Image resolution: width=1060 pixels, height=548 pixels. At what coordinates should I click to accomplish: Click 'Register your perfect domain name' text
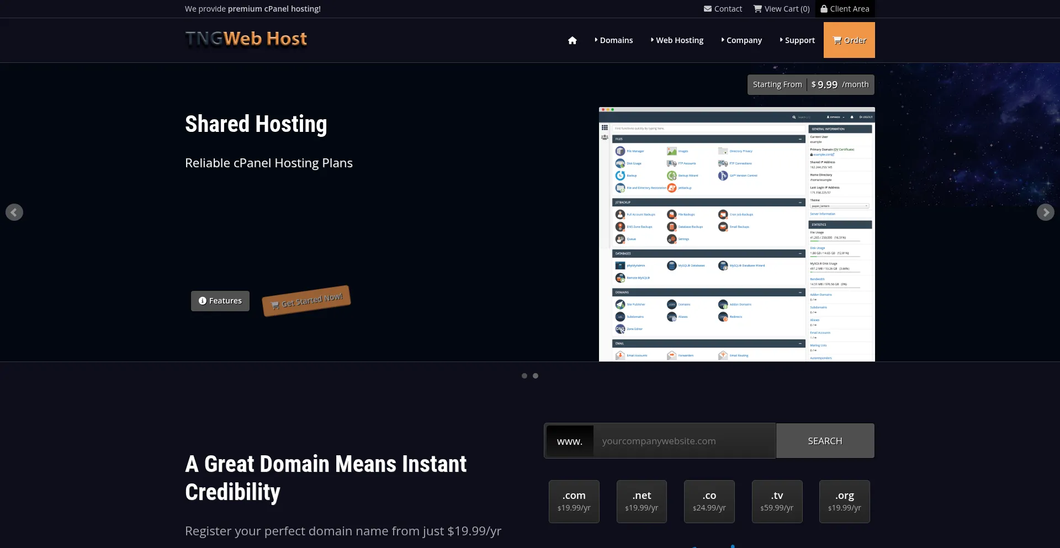pos(287,531)
